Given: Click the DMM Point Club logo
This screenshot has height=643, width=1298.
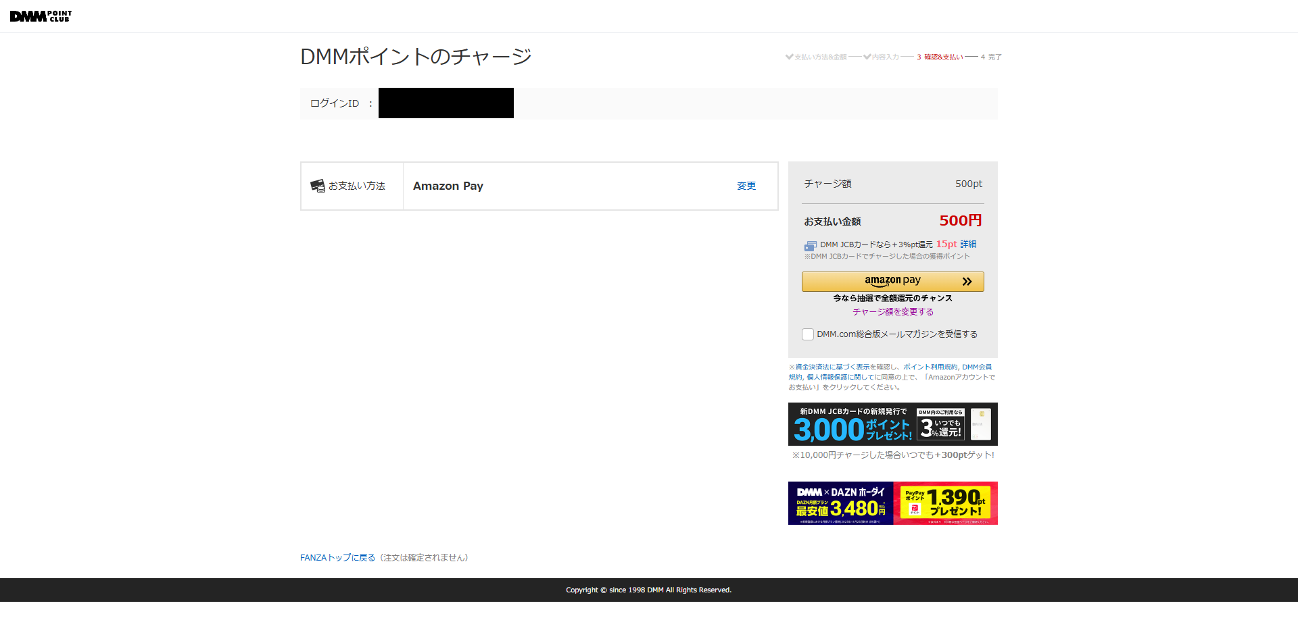Looking at the screenshot, I should (41, 16).
